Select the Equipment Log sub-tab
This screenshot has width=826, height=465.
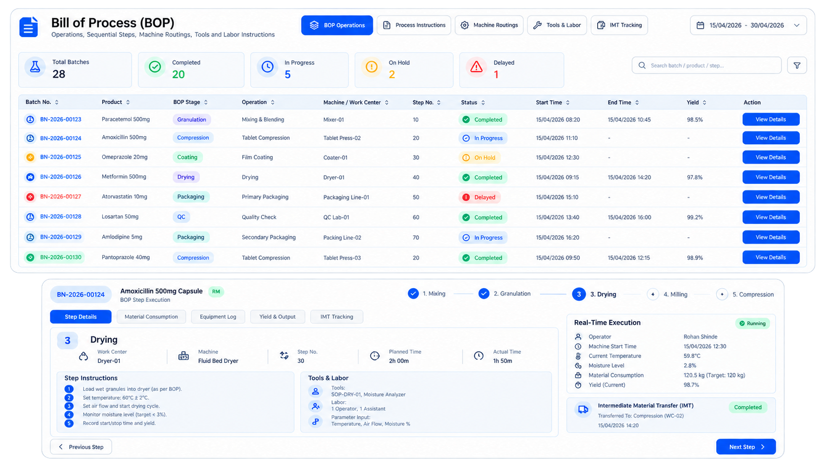tap(218, 317)
